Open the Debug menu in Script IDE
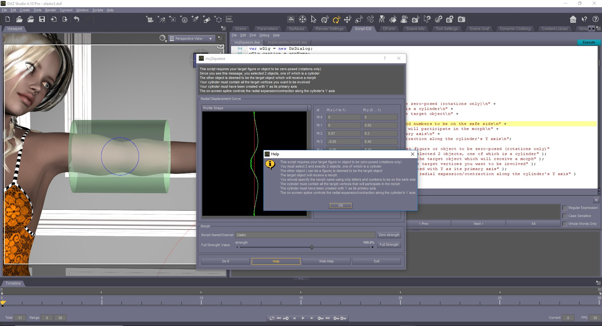This screenshot has width=602, height=326. click(264, 35)
